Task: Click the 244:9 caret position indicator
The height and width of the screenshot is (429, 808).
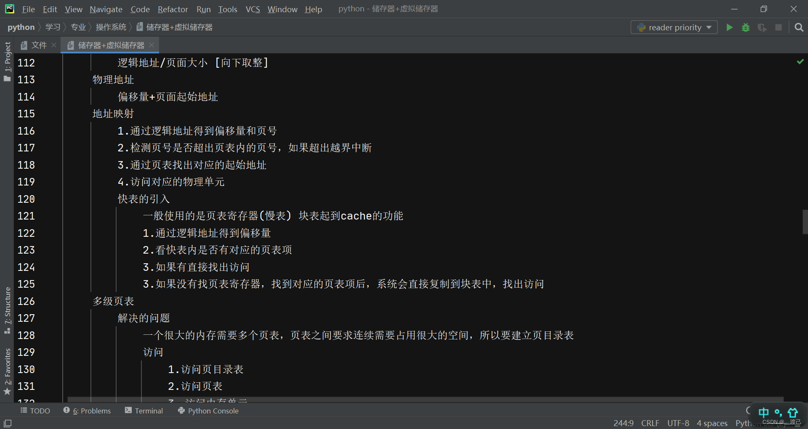Action: tap(623, 423)
